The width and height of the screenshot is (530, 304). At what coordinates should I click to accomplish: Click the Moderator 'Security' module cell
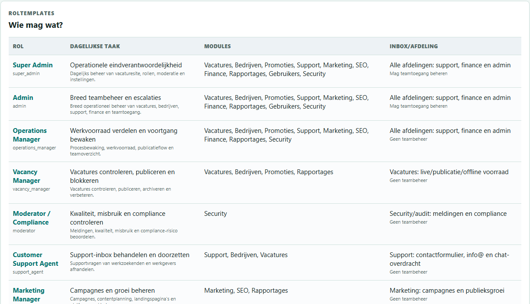coord(216,214)
